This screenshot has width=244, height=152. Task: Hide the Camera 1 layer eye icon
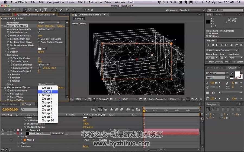[x=3, y=130]
